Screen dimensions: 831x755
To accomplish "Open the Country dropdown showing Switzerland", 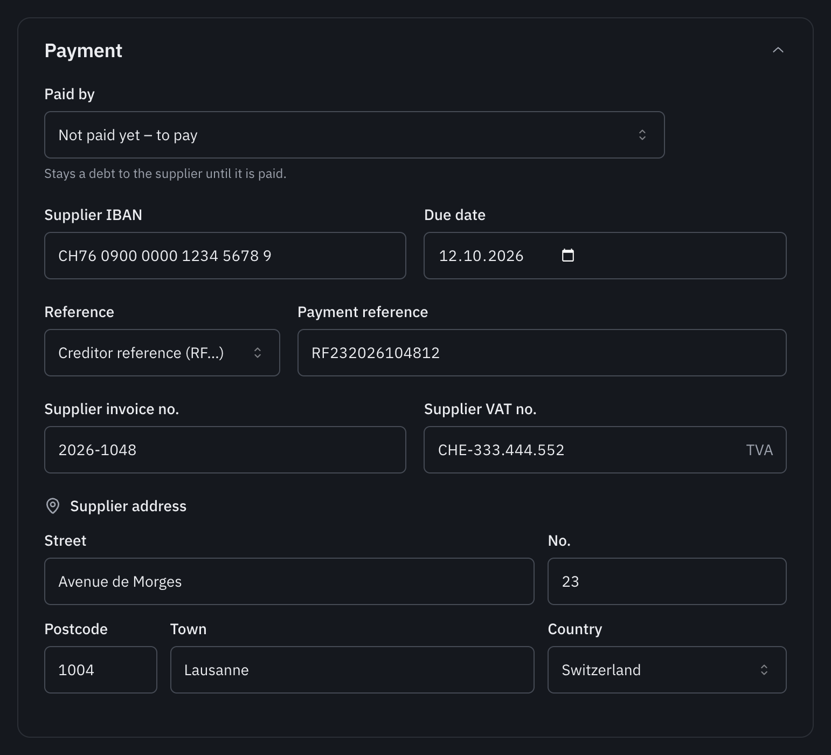I will coord(667,670).
